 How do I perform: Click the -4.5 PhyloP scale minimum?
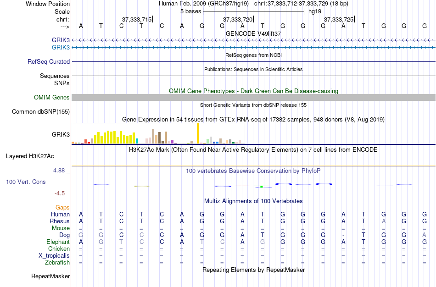click(x=60, y=193)
